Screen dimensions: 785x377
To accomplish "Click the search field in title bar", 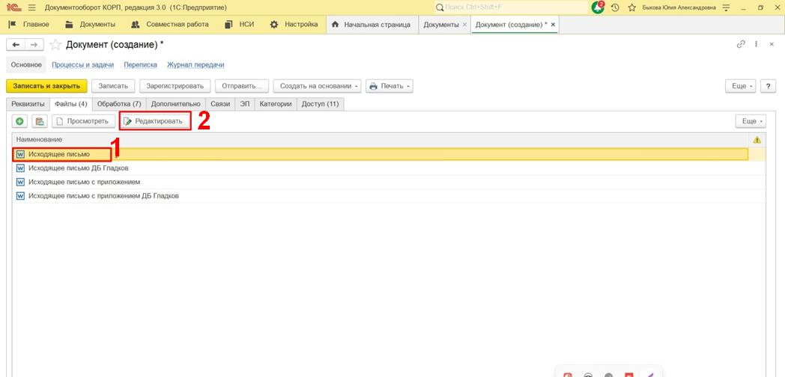I will (509, 7).
